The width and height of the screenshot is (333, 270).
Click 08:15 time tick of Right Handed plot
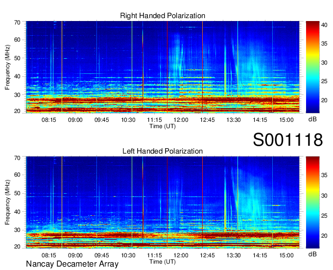pos(49,120)
